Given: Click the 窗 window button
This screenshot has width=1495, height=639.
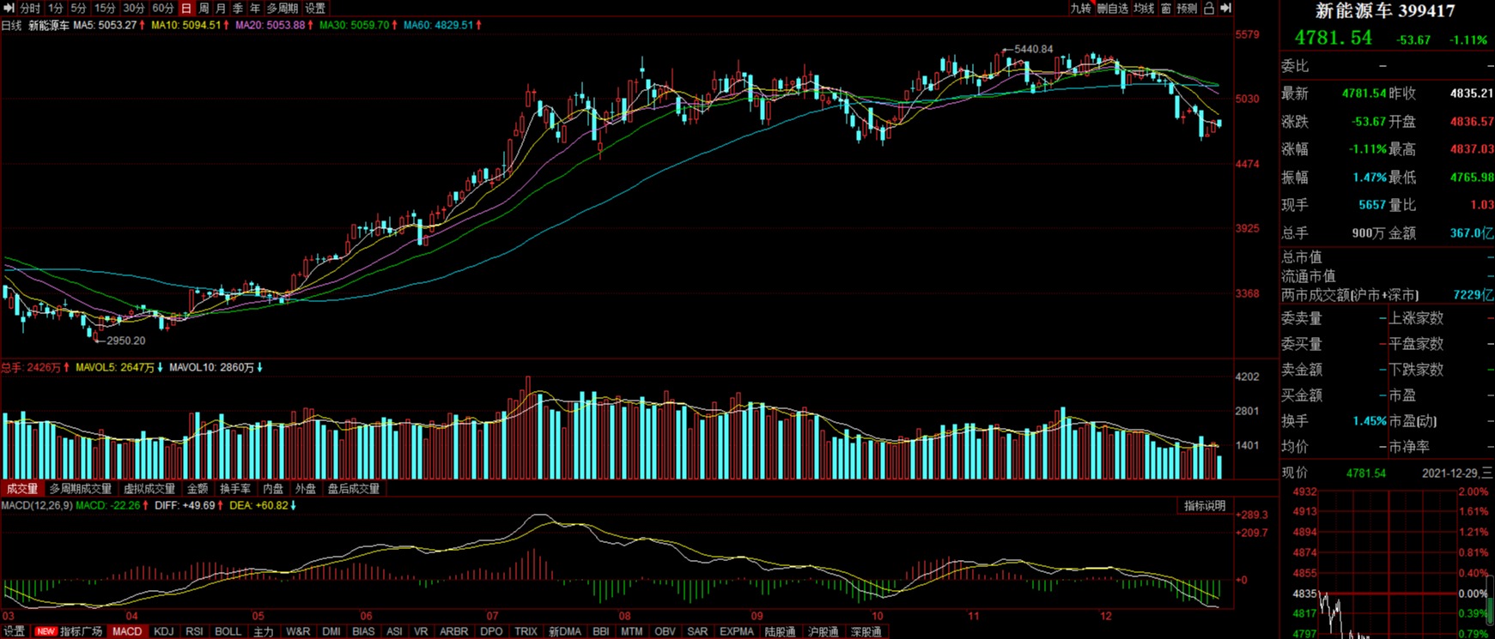Looking at the screenshot, I should tap(1166, 8).
